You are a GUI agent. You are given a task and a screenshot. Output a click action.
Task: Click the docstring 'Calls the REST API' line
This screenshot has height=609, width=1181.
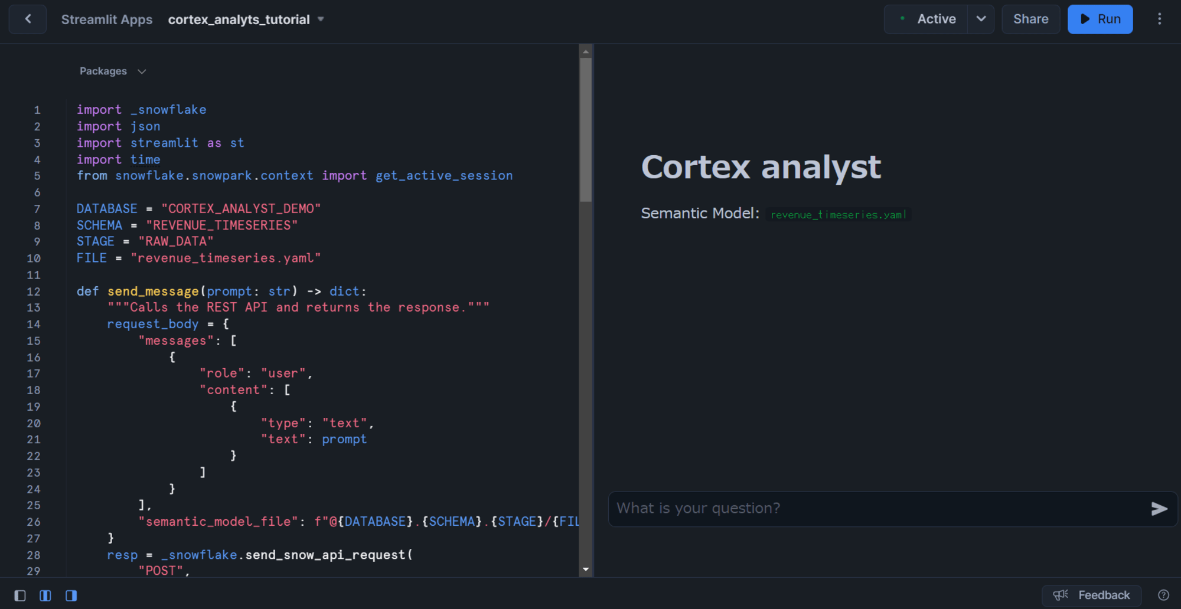click(x=298, y=307)
